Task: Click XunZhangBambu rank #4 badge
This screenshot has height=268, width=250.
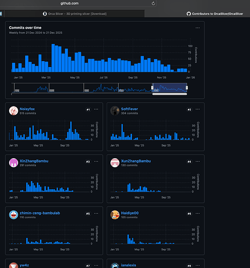Action: coord(189,162)
